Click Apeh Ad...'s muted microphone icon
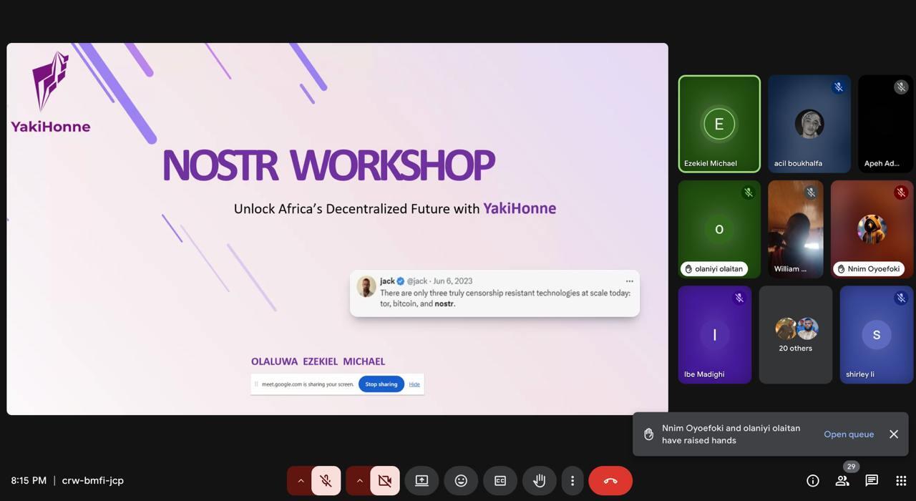Viewport: 916px width, 501px height. [901, 87]
